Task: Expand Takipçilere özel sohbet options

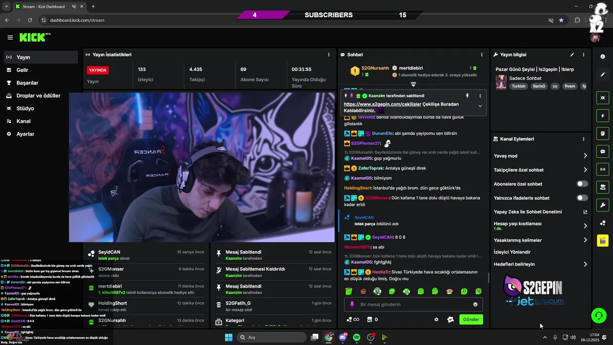Action: tap(540, 170)
